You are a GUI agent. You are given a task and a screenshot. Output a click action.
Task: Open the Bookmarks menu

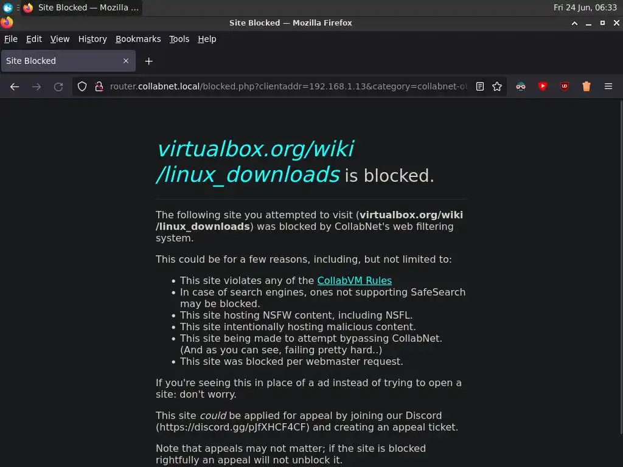138,39
